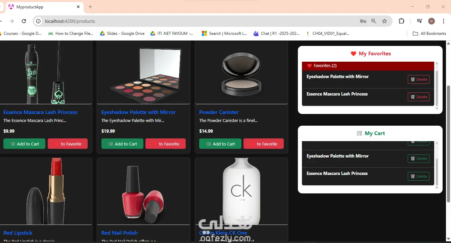
Task: Click the Essence mascara product image
Action: point(46,72)
